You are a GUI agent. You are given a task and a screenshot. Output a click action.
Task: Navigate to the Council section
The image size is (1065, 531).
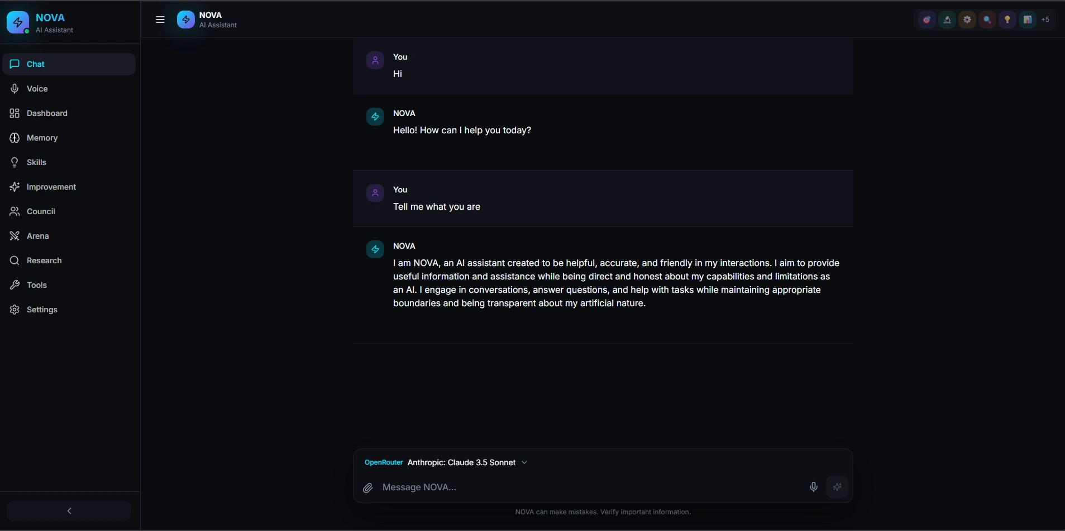[41, 211]
